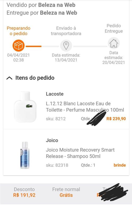This screenshot has height=205, width=132.
Task: Open L.12.12 Blanc Lacoste product title
Action: 85,107
